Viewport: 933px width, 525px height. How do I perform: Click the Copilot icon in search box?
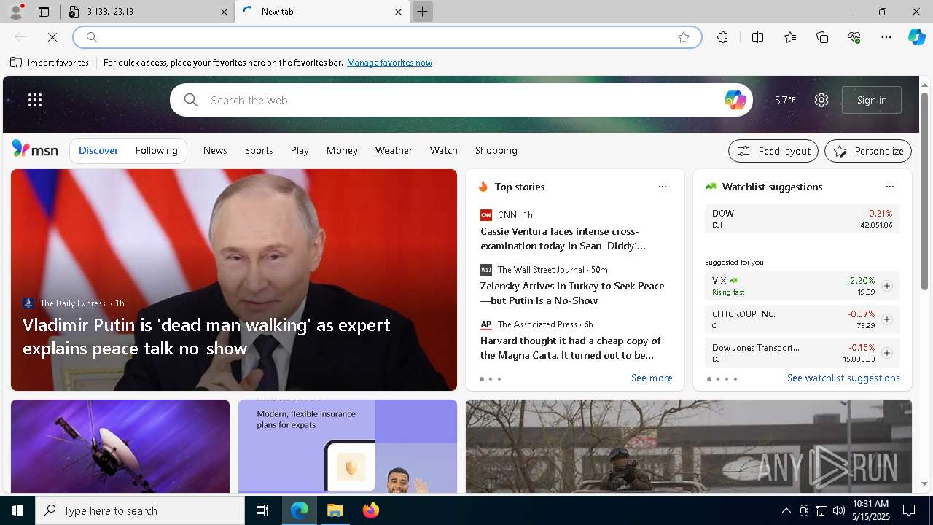tap(735, 100)
